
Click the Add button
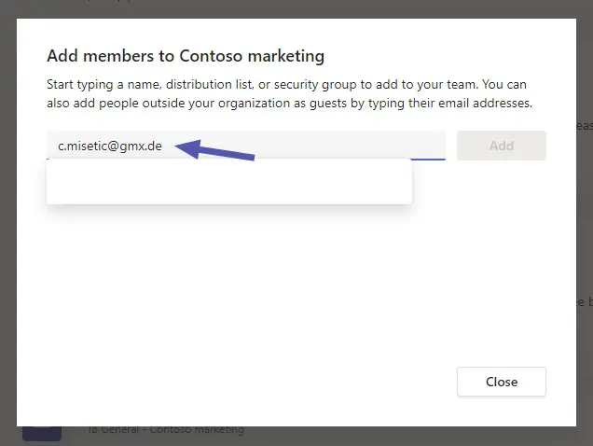[501, 146]
